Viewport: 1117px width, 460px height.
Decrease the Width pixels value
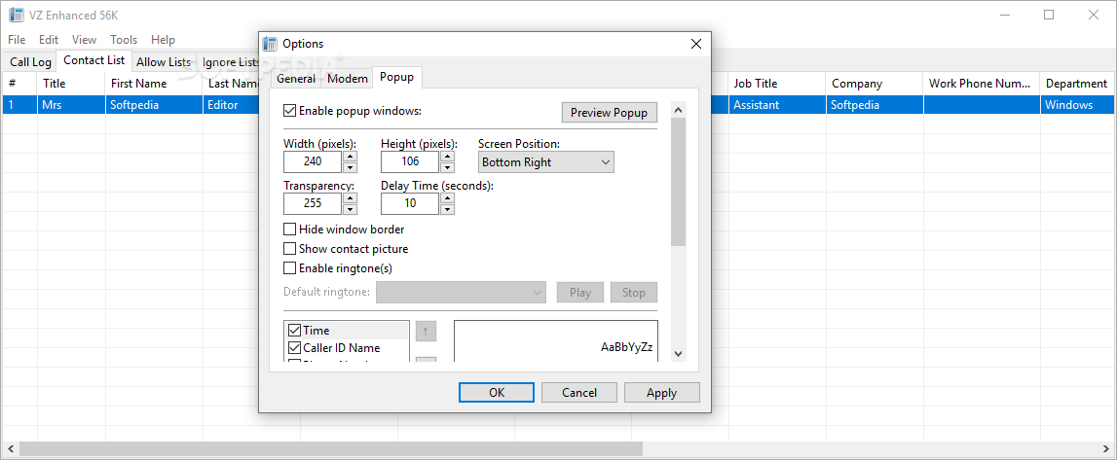point(351,168)
